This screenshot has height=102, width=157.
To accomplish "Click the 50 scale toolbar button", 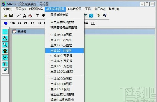I will pos(19,23).
